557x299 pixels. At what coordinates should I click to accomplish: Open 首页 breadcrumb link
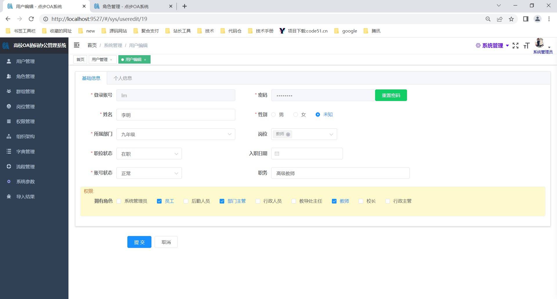(92, 45)
